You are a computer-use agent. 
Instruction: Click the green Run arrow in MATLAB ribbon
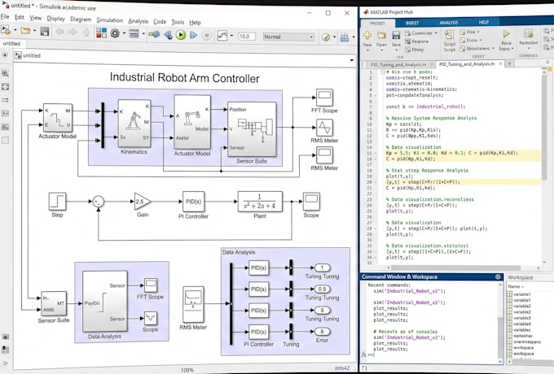[x=506, y=33]
